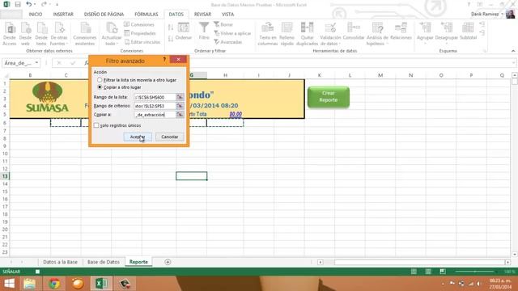This screenshot has width=518, height=291.
Task: Open the FÓRMULAS ribbon tab
Action: click(x=146, y=15)
